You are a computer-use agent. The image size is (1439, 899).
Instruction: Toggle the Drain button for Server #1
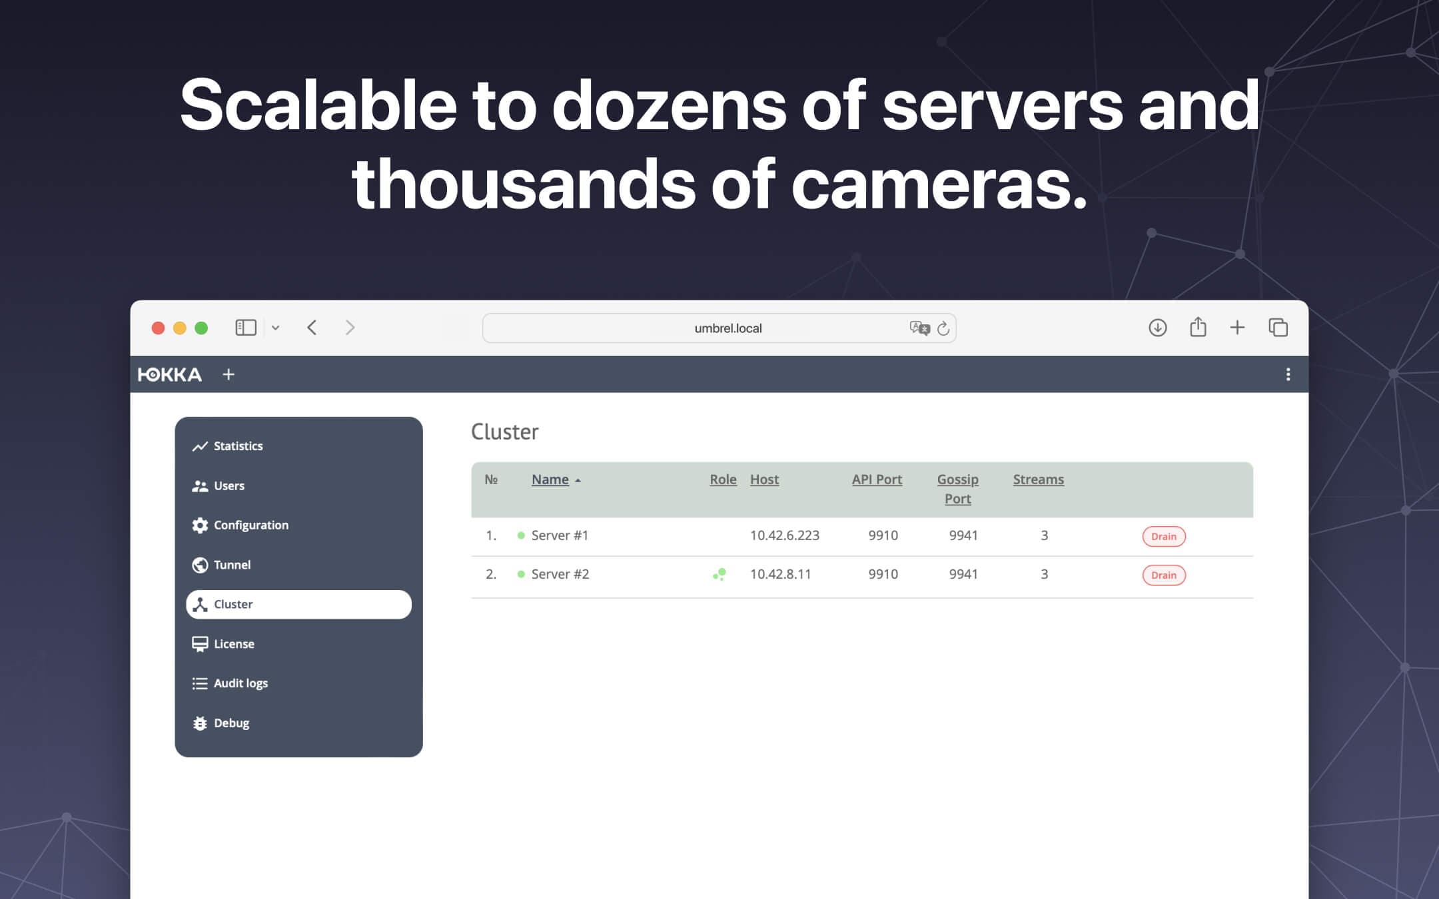pyautogui.click(x=1163, y=537)
